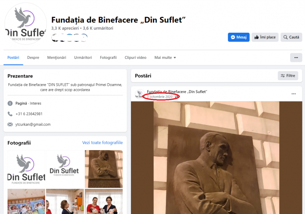The height and width of the screenshot is (214, 305).
Task: Like the page with Îmi place
Action: [x=265, y=37]
